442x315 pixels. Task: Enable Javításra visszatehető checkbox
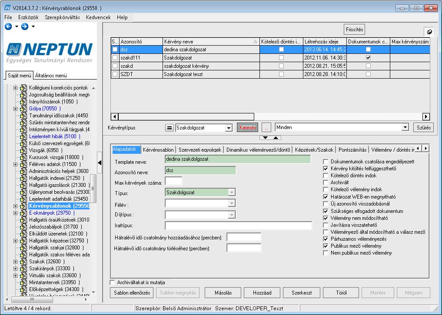tap(326, 225)
